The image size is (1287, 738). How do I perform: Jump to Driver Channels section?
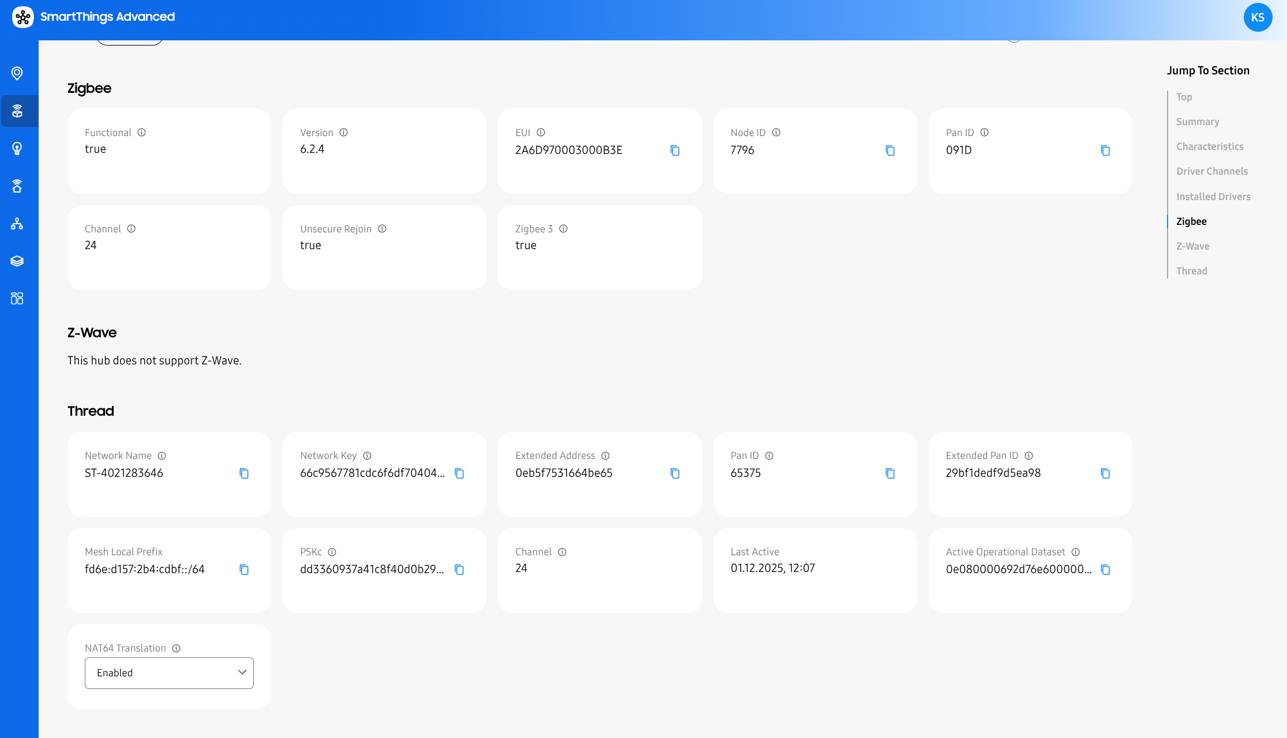click(1211, 171)
